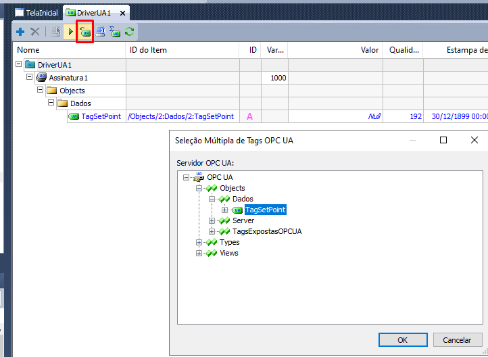Screen dimensions: 488x357
Task: Click the /Objects/2:Dados/2:TagSetPoint item ID cell
Action: tap(181, 116)
